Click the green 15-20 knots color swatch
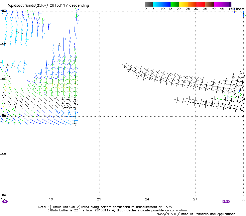 coord(175,4)
